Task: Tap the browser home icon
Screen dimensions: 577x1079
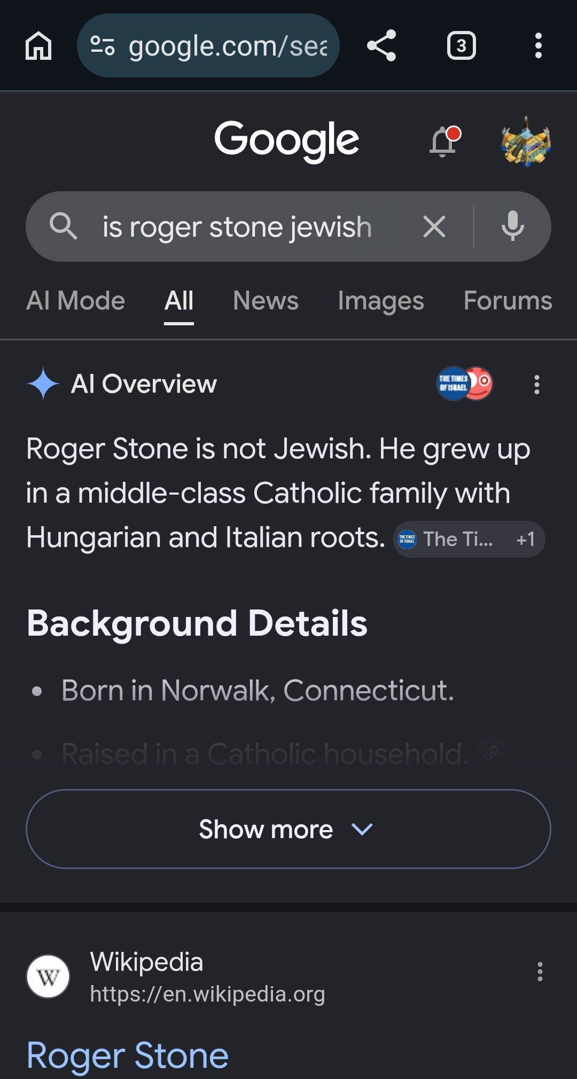Action: click(x=38, y=45)
